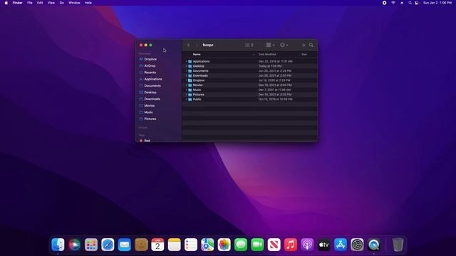The image size is (456, 256).
Task: Open Mail from the Dock
Action: point(125,245)
